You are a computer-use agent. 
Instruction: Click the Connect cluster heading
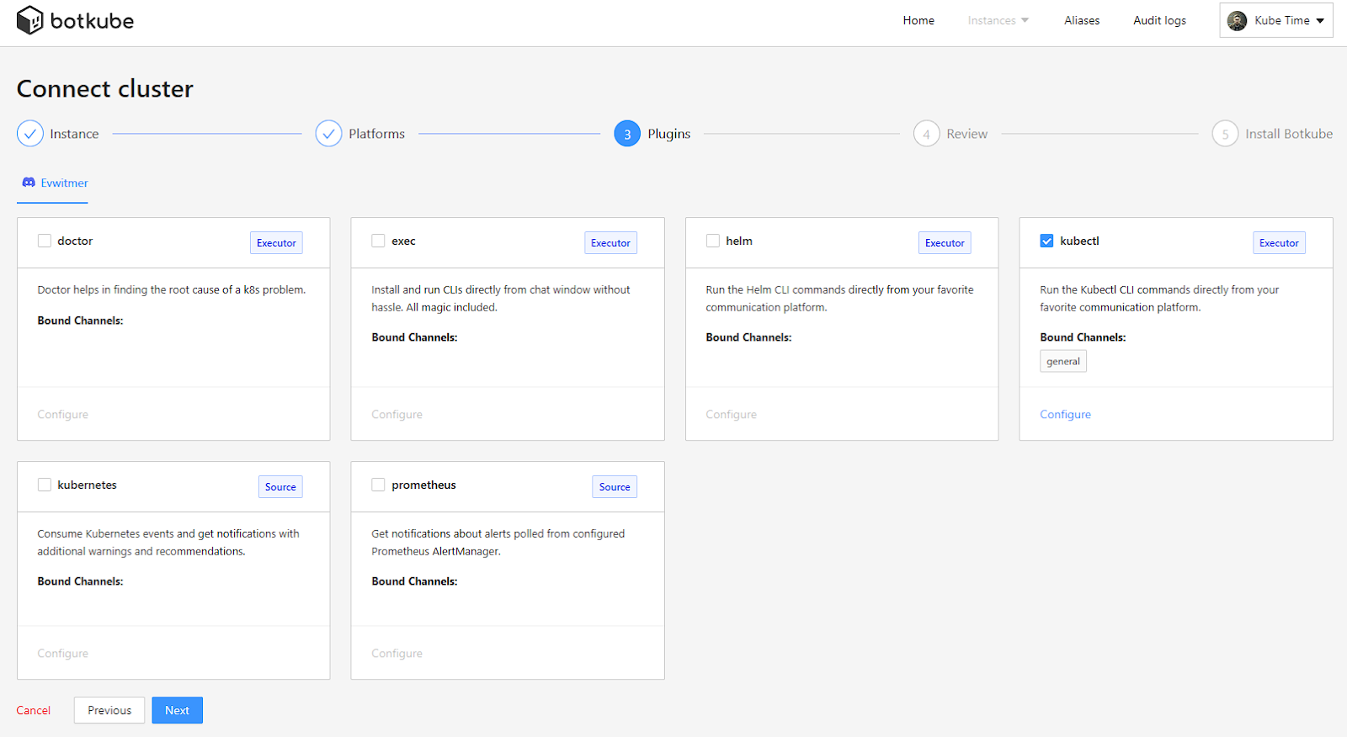click(x=105, y=88)
